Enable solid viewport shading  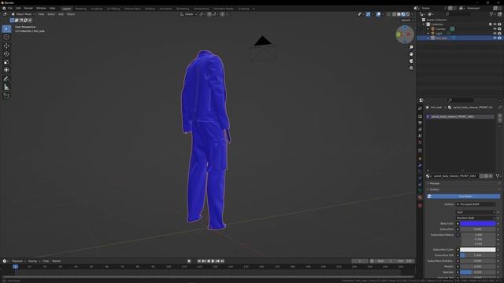pos(399,14)
